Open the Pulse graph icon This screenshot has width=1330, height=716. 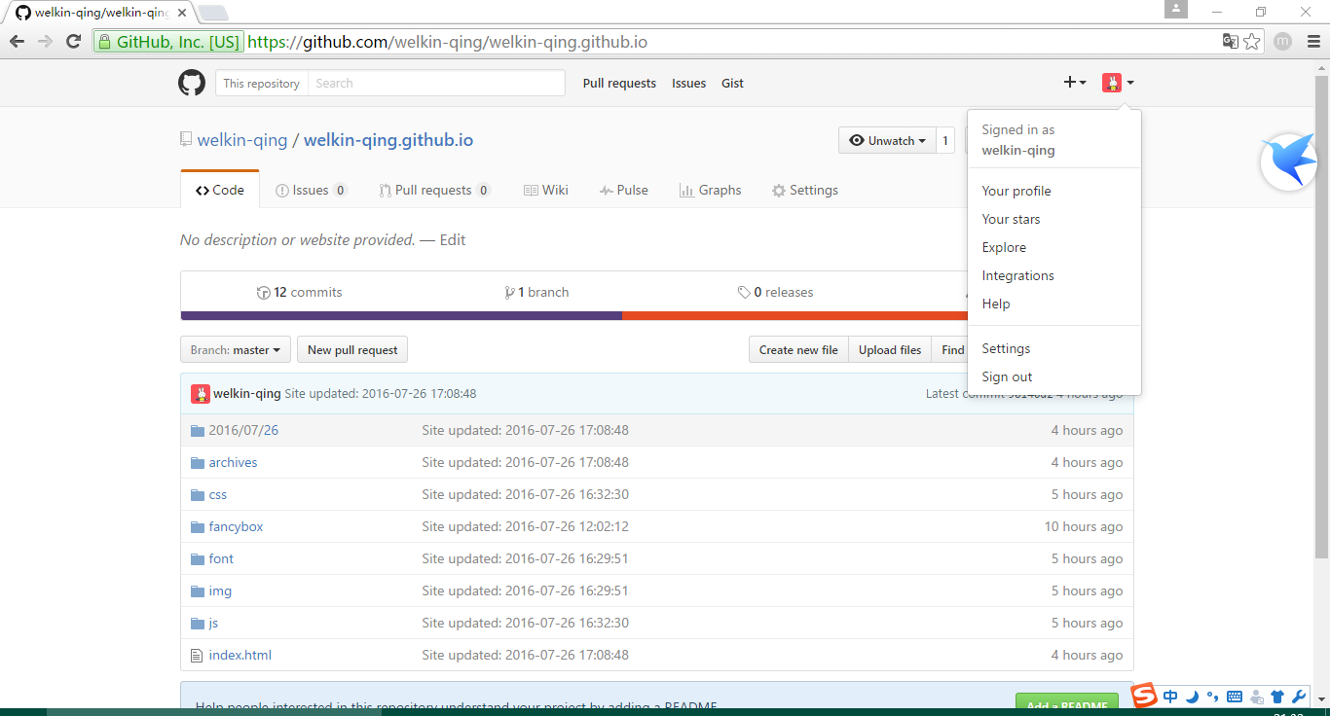(605, 190)
